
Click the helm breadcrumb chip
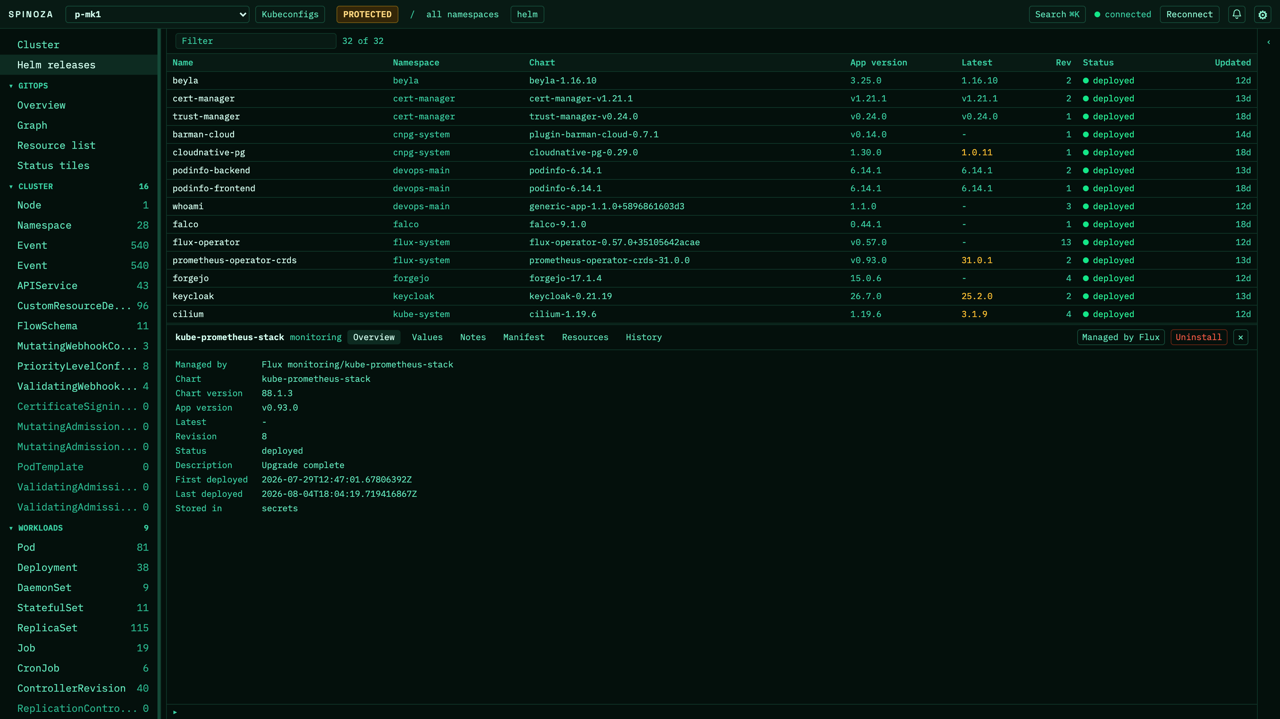[x=527, y=14]
